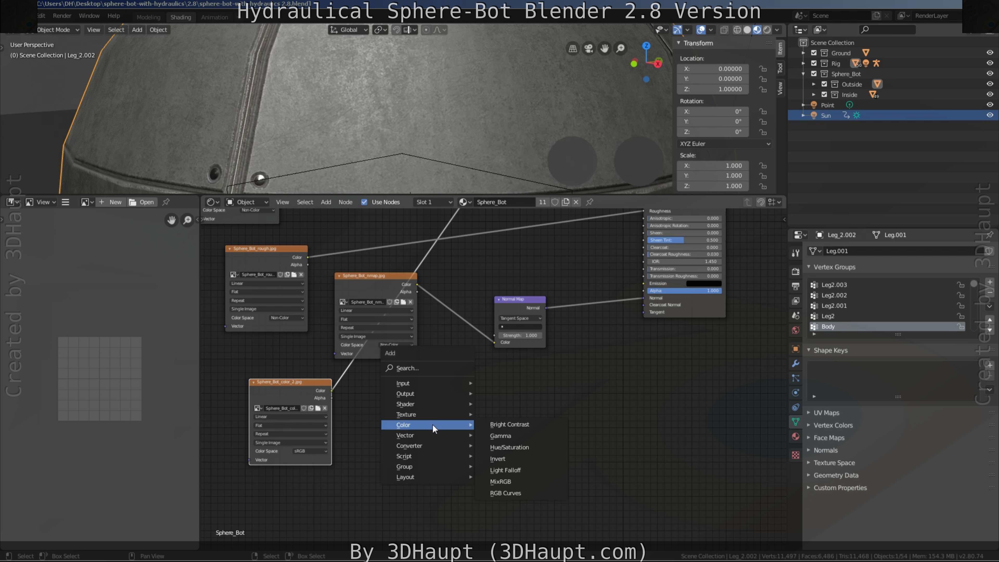Click the black Emission color swatch
Screen dimensions: 999x562
coord(703,284)
